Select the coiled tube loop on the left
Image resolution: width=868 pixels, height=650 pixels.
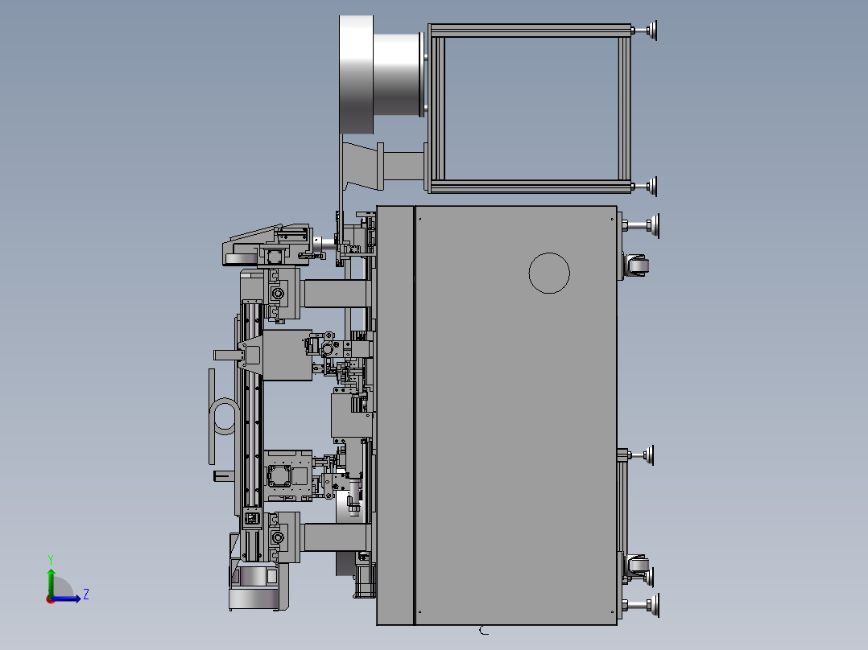coord(224,416)
